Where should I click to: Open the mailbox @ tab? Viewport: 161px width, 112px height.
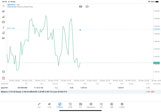(91, 105)
